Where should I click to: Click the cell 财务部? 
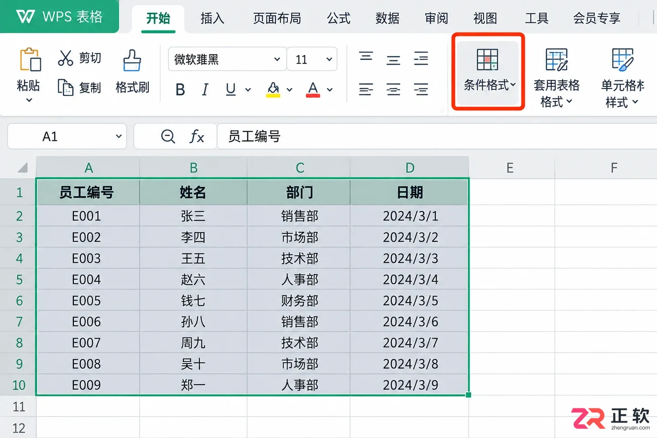click(299, 301)
